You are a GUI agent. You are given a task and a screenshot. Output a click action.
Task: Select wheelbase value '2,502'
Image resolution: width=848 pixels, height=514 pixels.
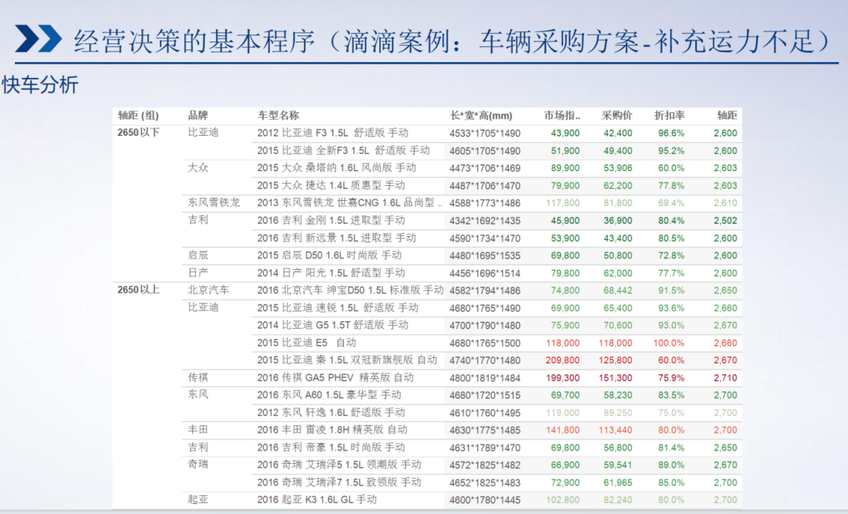point(726,221)
